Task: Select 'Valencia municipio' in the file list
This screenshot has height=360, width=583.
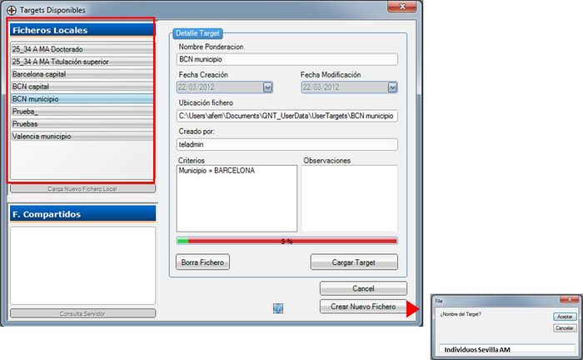Action: point(81,136)
